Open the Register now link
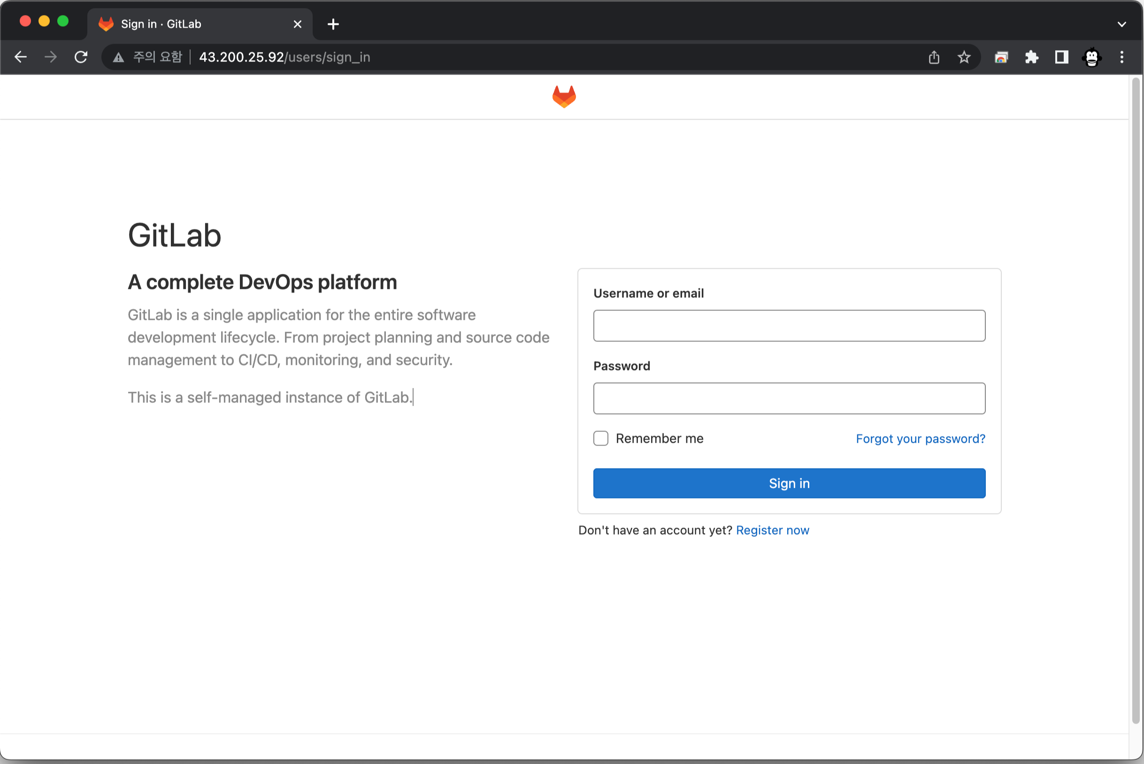 pos(772,530)
